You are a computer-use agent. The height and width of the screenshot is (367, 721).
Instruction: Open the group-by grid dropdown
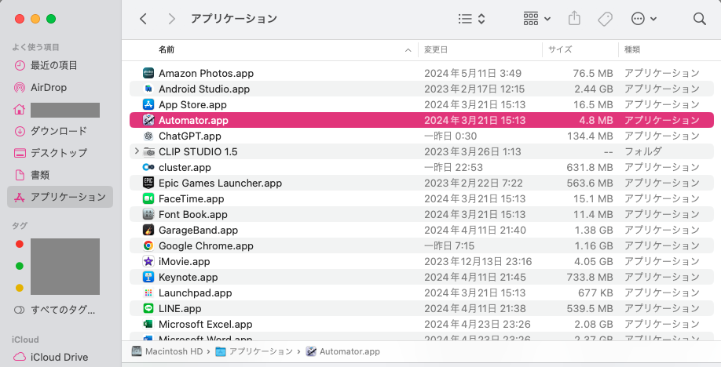click(x=536, y=18)
